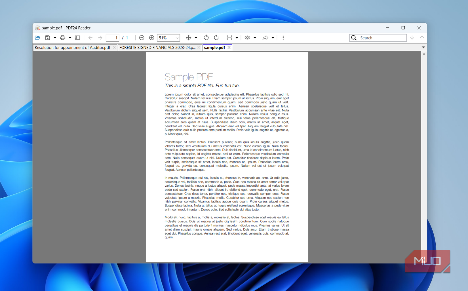Viewport: 468px width, 291px height.
Task: Expand the zoom level dropdown
Action: (x=176, y=37)
